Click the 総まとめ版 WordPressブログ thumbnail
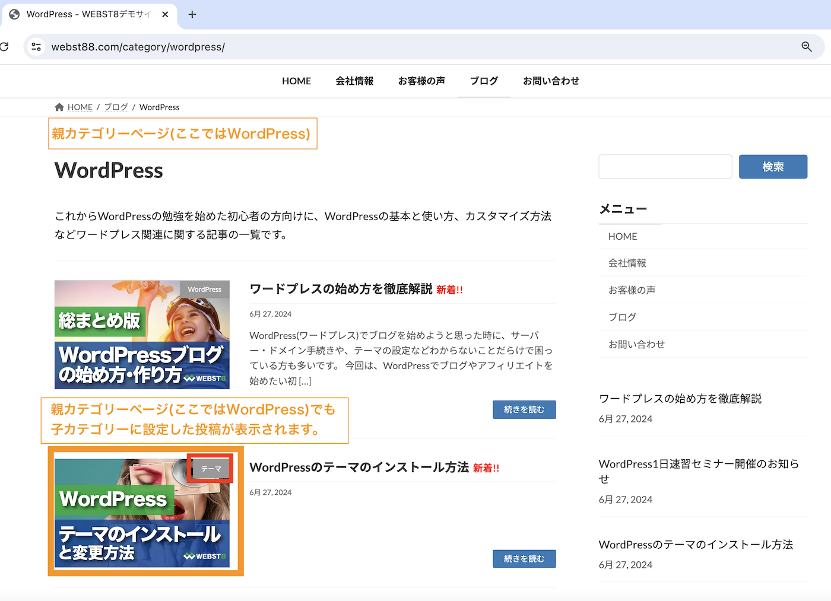The height and width of the screenshot is (601, 831). point(142,335)
